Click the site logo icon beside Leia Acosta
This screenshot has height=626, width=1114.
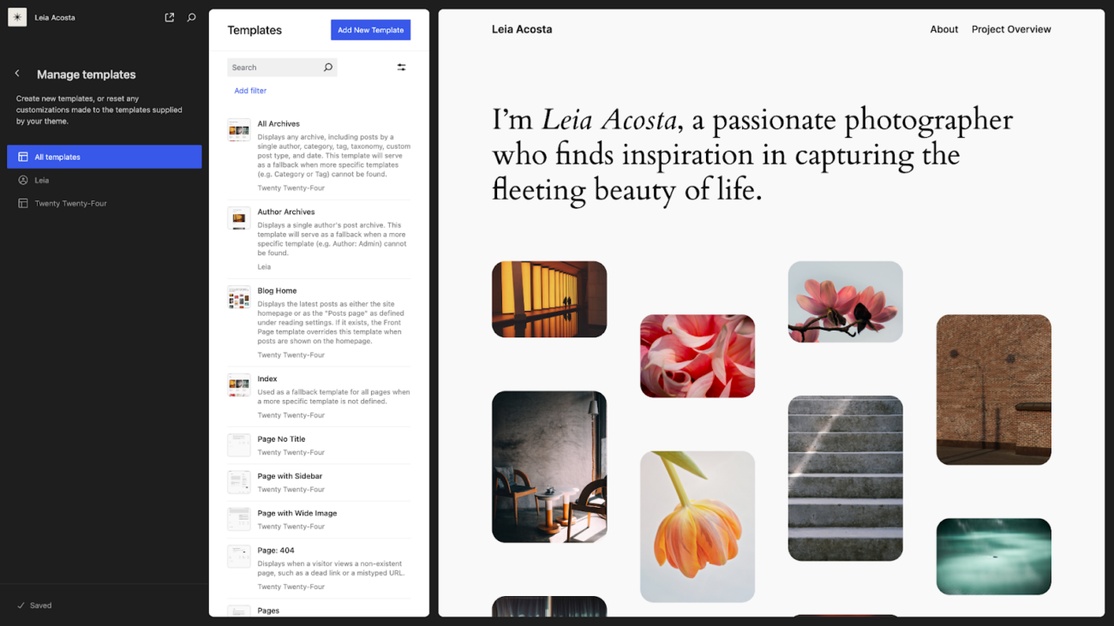(17, 17)
